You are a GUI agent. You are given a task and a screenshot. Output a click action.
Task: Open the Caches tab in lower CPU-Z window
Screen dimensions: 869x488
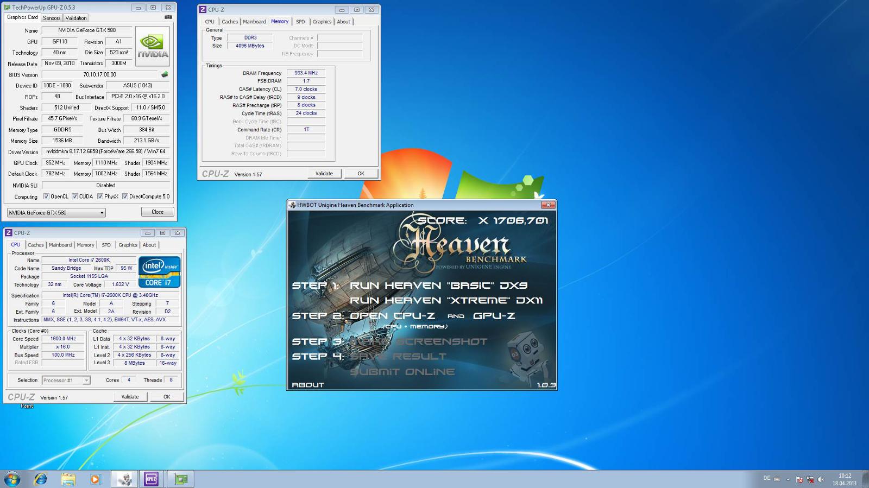coord(35,245)
